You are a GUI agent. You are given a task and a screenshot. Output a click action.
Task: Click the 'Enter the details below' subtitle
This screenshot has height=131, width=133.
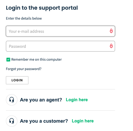coord(24,18)
